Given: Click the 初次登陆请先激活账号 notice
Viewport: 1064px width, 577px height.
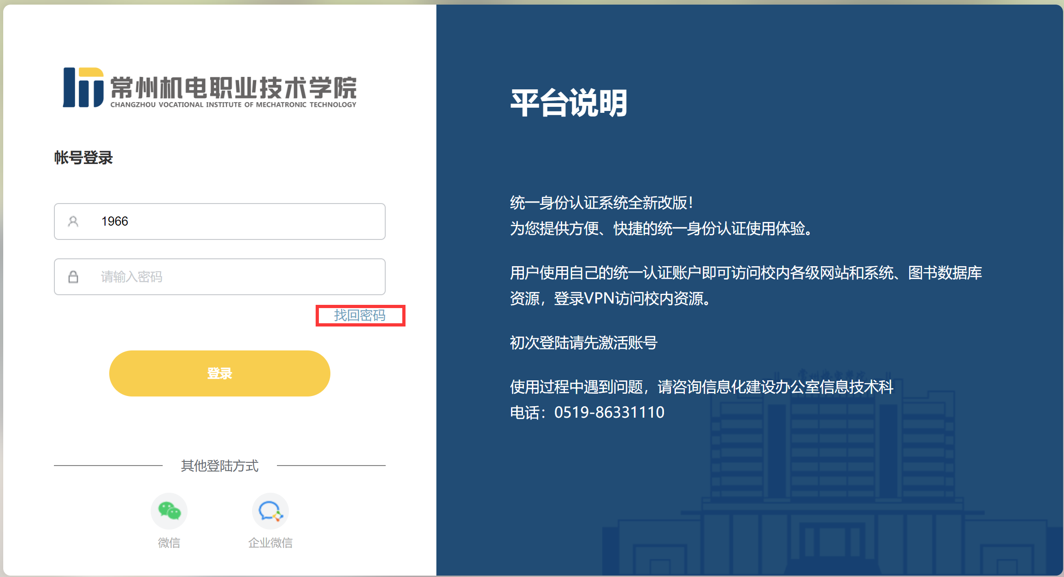Looking at the screenshot, I should (x=583, y=343).
